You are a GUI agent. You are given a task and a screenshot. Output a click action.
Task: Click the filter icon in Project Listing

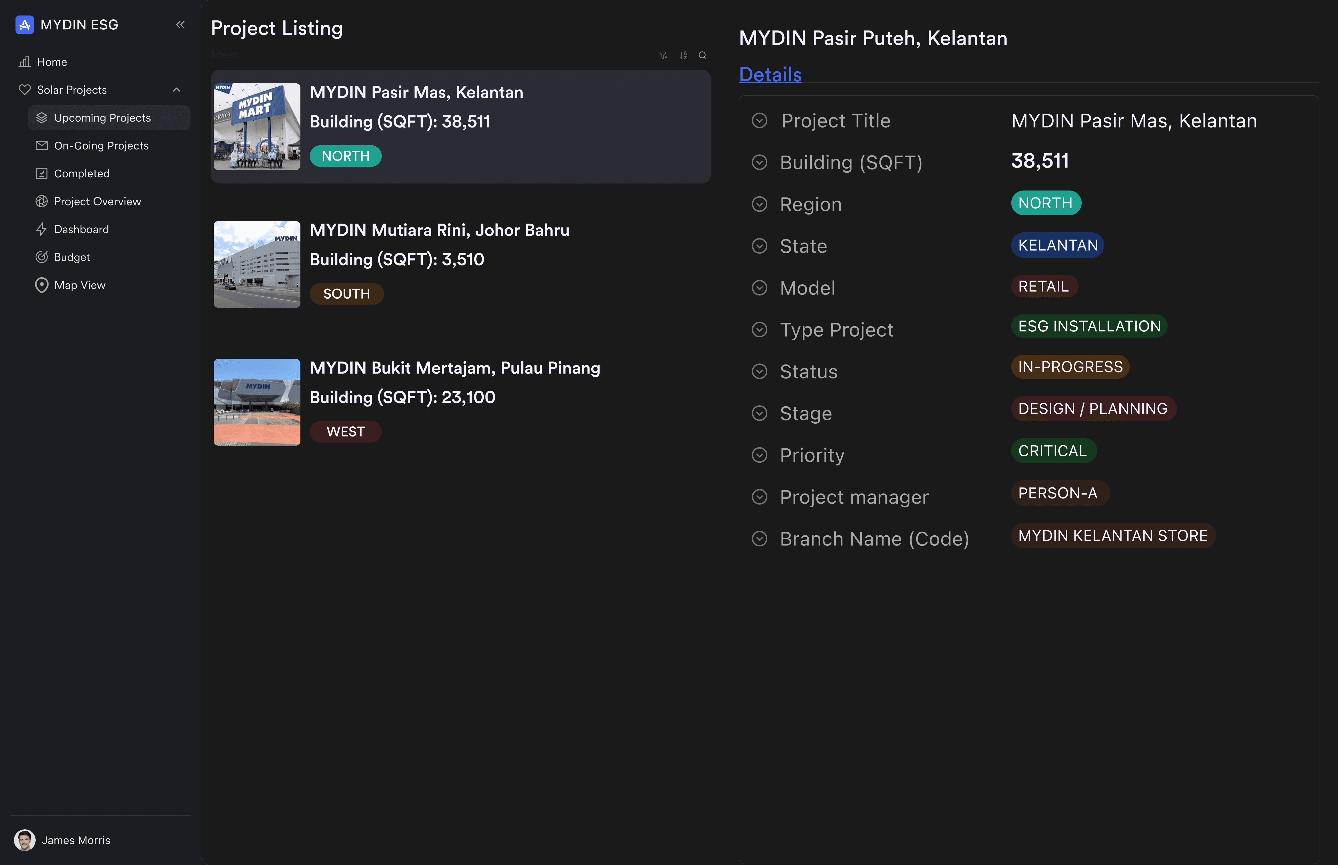pos(663,55)
